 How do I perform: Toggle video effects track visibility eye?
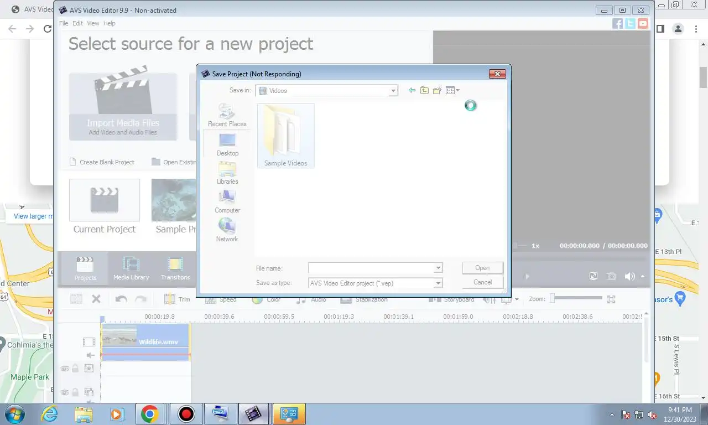pos(65,368)
